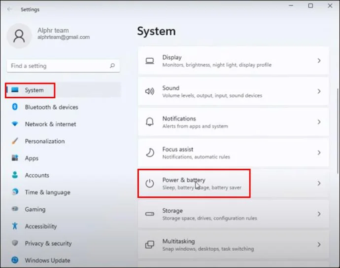Click the Alphr team account name
Viewport: 340px width, 268px height.
[x=53, y=30]
